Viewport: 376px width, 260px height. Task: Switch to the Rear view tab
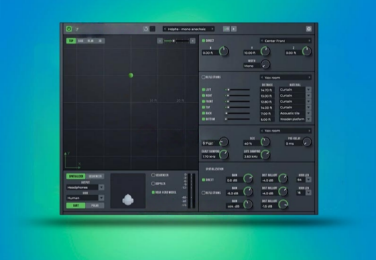pyautogui.click(x=90, y=41)
